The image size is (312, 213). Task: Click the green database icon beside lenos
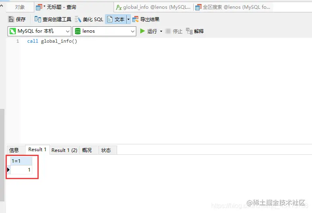tap(78, 31)
